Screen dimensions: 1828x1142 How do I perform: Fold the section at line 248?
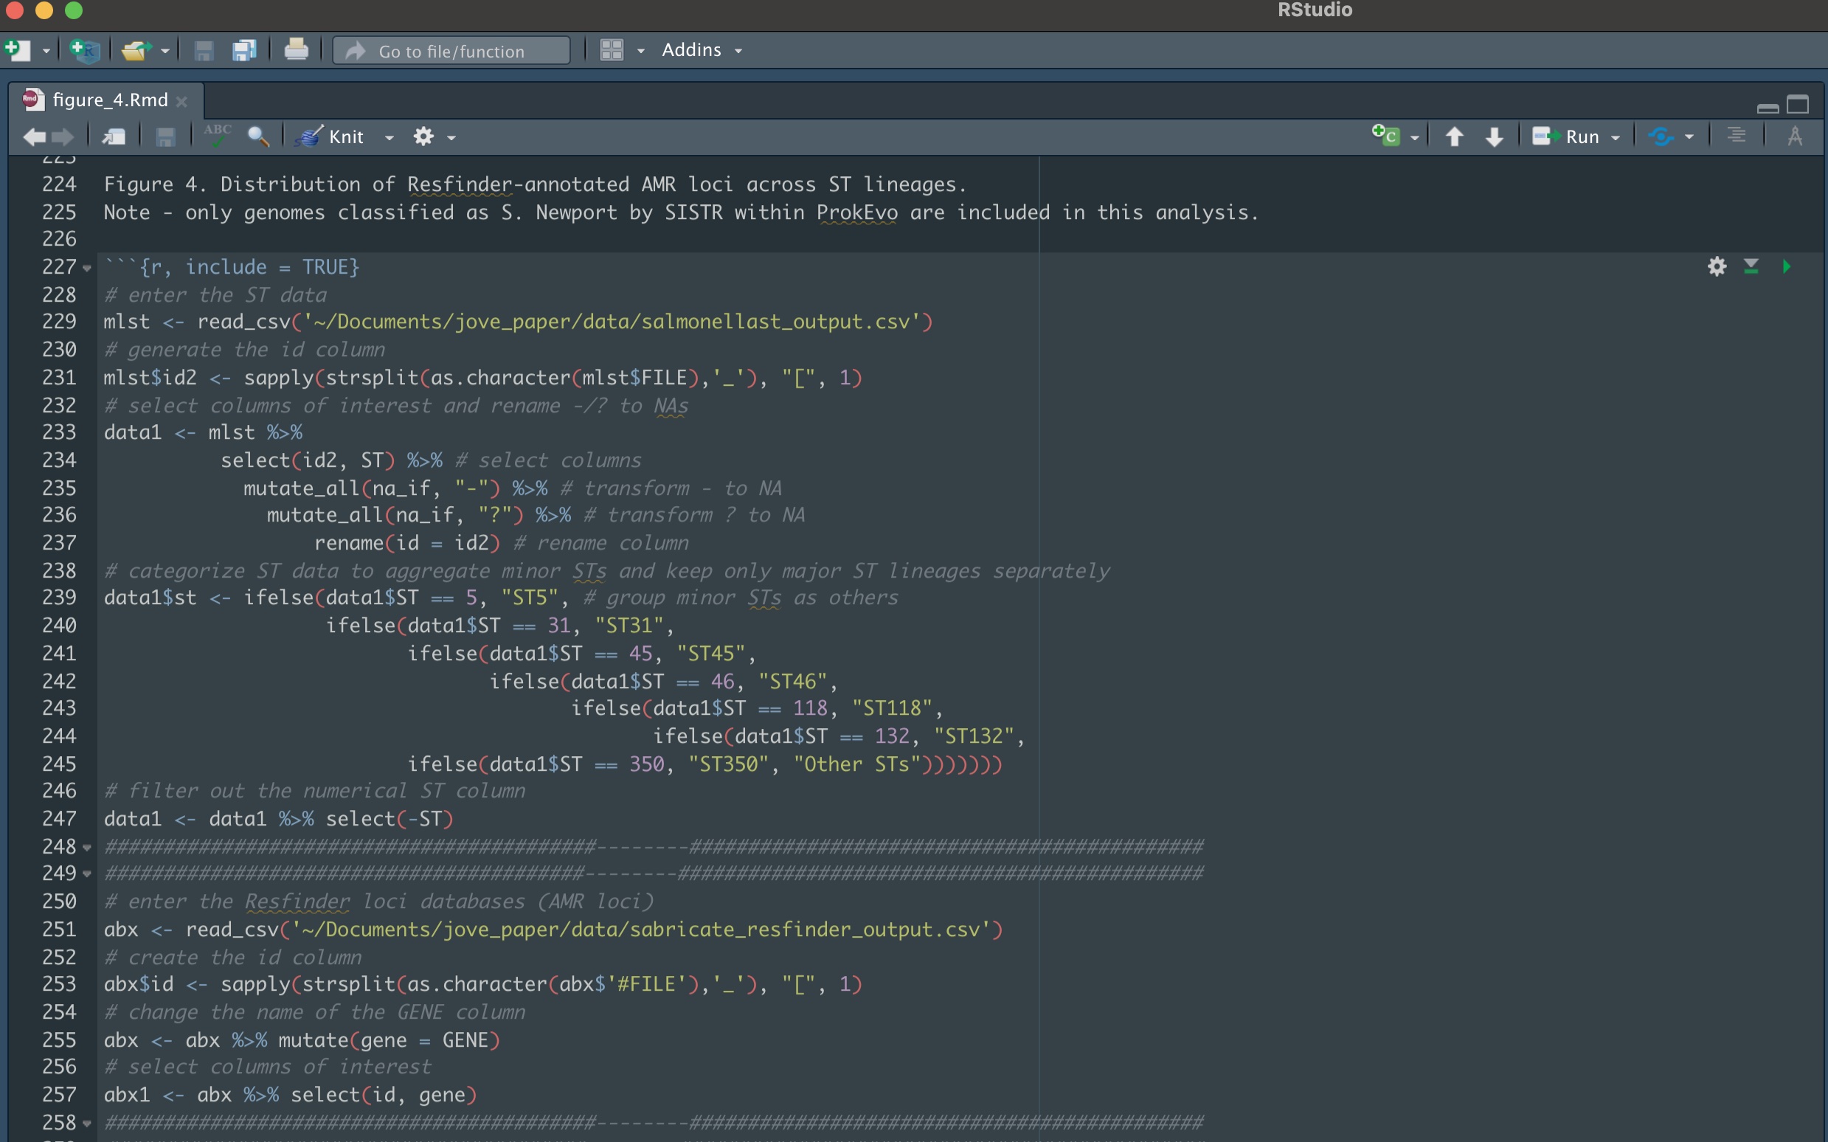(x=87, y=848)
